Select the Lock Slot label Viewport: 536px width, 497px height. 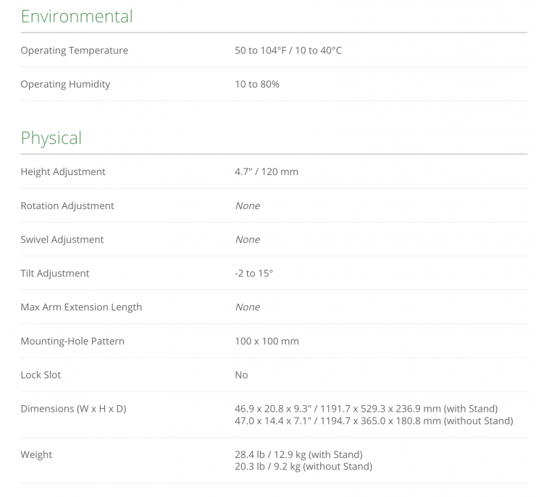(x=41, y=375)
